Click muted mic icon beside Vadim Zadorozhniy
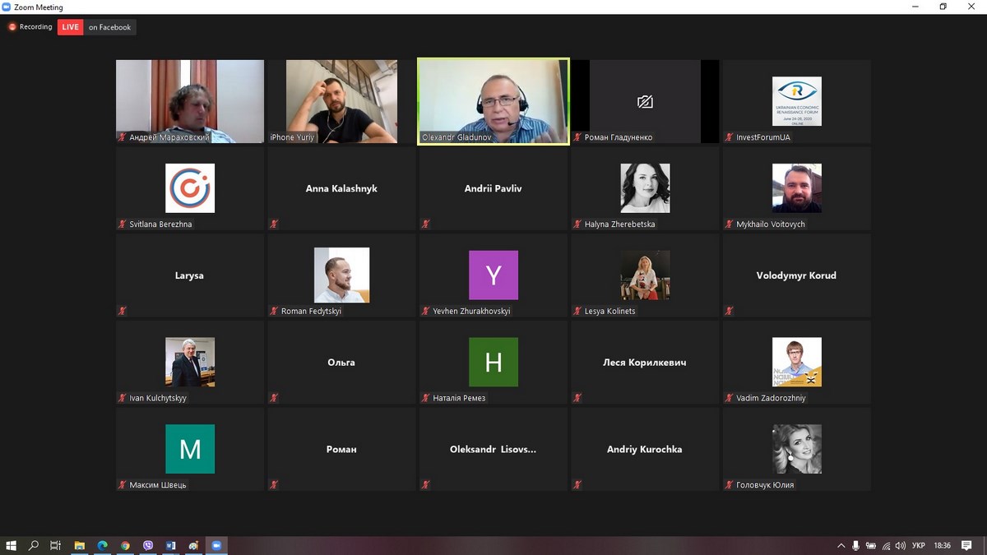 click(729, 398)
